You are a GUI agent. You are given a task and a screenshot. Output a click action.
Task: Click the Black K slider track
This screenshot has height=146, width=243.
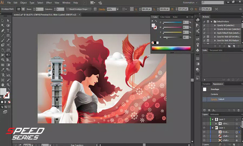(x=173, y=37)
